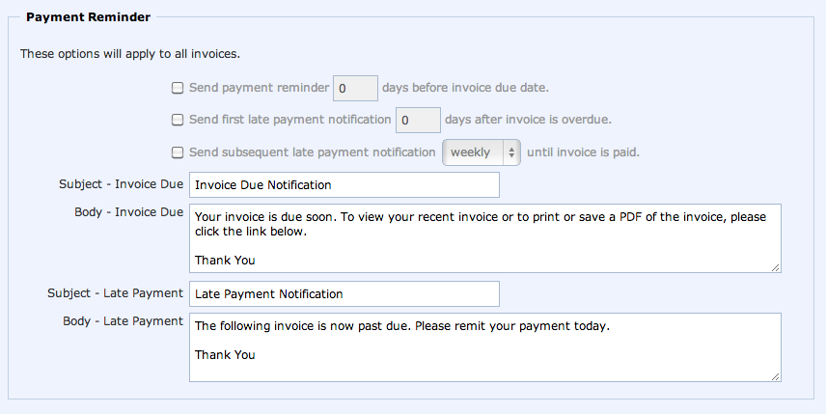The height and width of the screenshot is (414, 826).
Task: Click inside the Body - Invoice Due text area
Action: point(484,237)
